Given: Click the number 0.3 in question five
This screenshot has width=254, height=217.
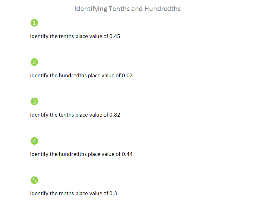Looking at the screenshot, I should tap(113, 193).
